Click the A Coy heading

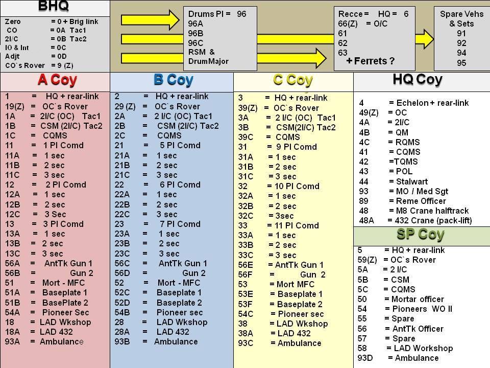[58, 80]
